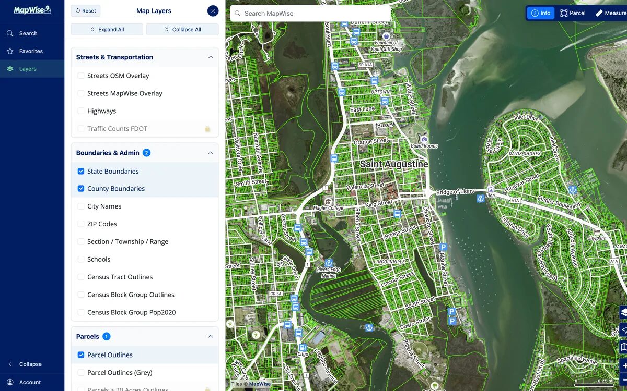Click into the Search MapWise field
The height and width of the screenshot is (391, 627).
click(x=310, y=13)
